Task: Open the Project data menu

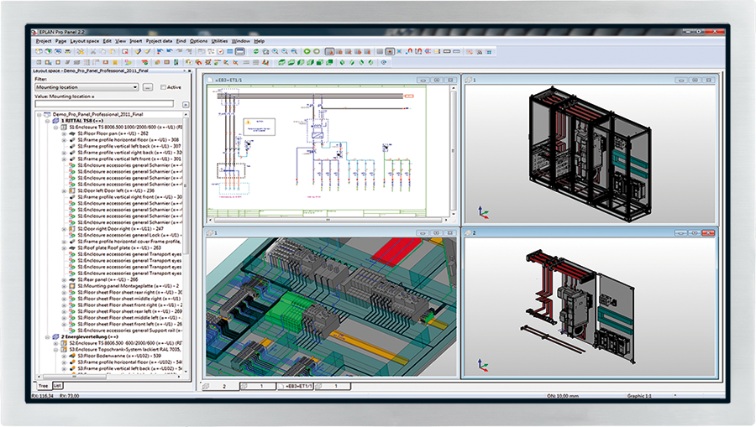Action: pos(158,40)
